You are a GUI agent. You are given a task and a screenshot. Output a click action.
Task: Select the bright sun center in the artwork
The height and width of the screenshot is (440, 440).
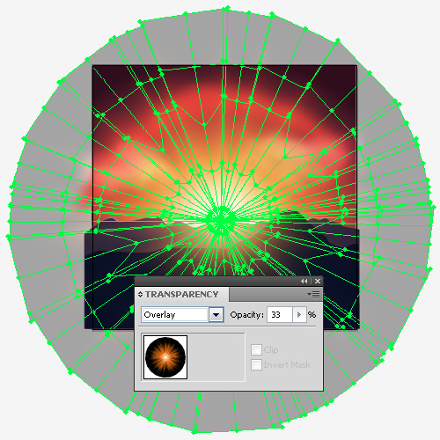[x=221, y=218]
